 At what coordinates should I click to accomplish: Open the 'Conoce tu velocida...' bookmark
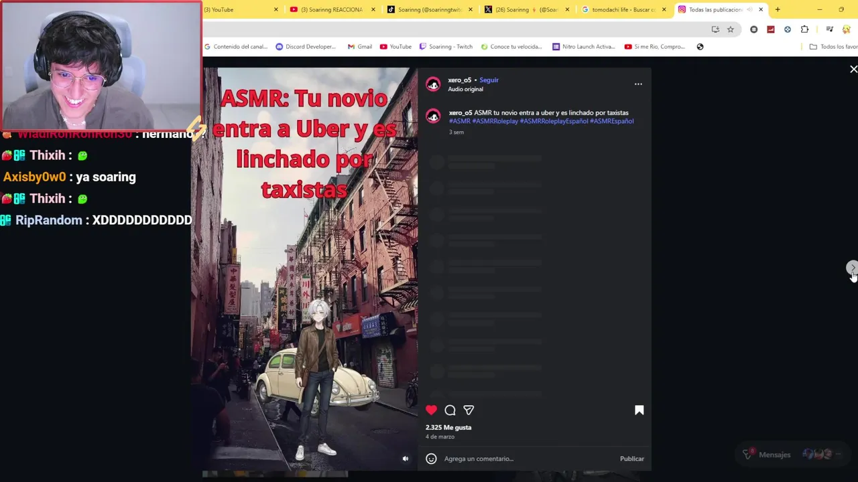[511, 47]
